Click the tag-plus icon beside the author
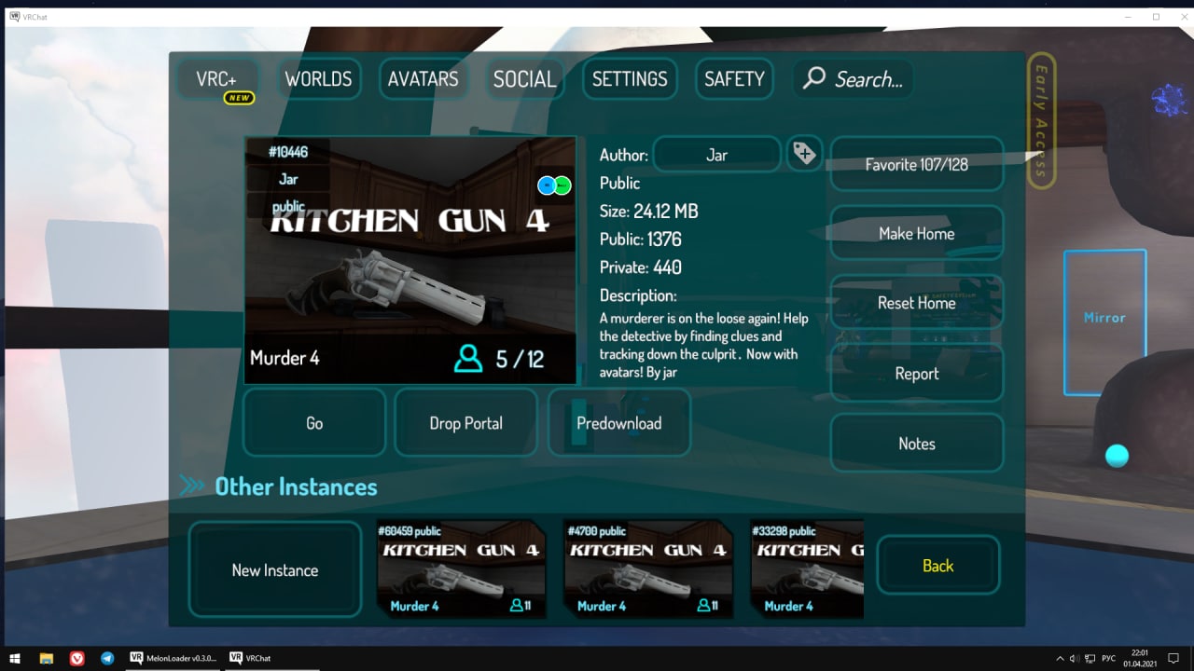Viewport: 1194px width, 671px height. click(804, 154)
